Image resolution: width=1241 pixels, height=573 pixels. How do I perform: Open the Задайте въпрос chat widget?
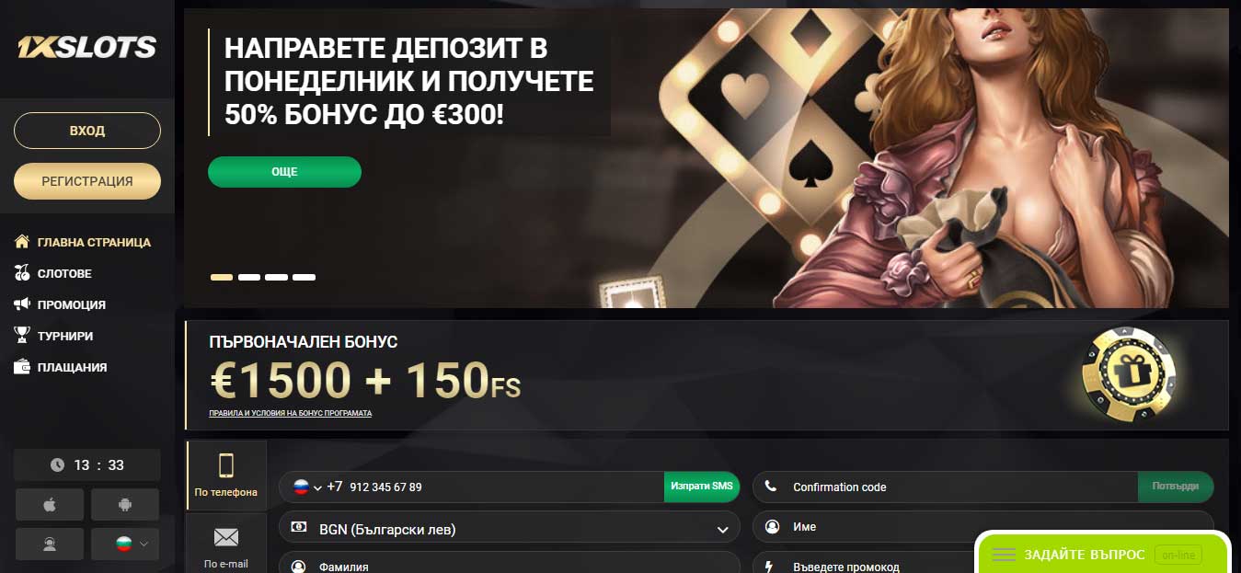[1103, 555]
